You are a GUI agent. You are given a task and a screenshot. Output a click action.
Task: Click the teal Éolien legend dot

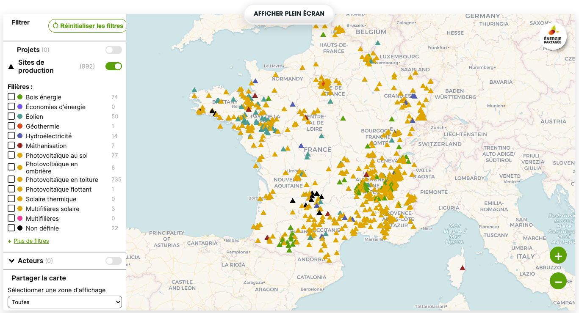(x=20, y=117)
